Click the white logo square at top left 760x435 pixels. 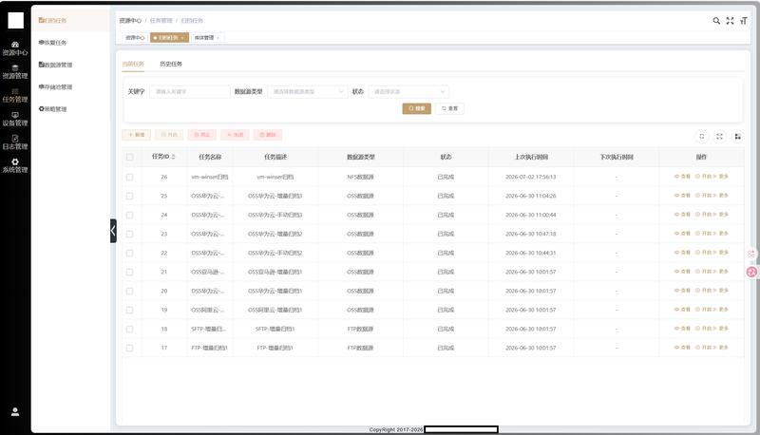point(15,20)
